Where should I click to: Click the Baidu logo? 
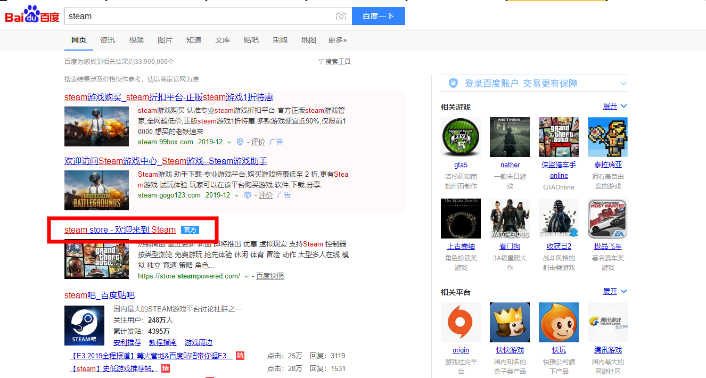click(x=32, y=15)
